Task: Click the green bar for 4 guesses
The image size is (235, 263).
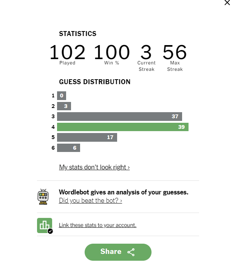Action: click(x=123, y=127)
